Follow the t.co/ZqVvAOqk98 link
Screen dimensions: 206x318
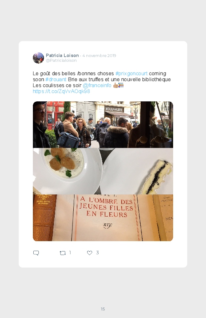(61, 91)
